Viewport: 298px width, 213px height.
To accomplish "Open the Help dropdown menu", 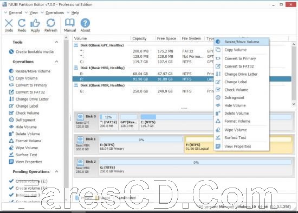I will (x=73, y=13).
